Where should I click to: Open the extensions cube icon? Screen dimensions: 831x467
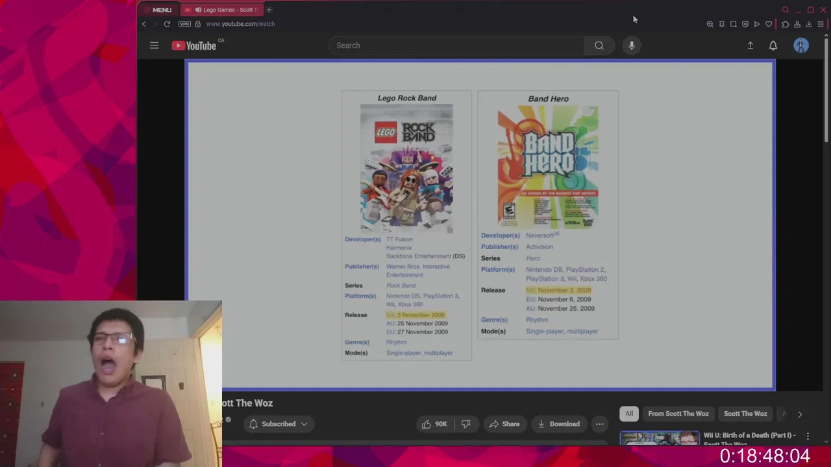click(x=785, y=24)
